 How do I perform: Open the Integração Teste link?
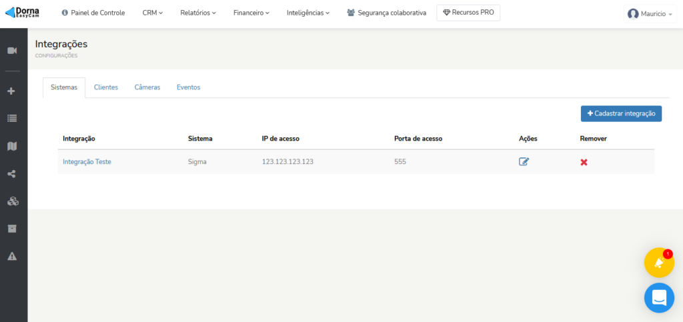(87, 162)
